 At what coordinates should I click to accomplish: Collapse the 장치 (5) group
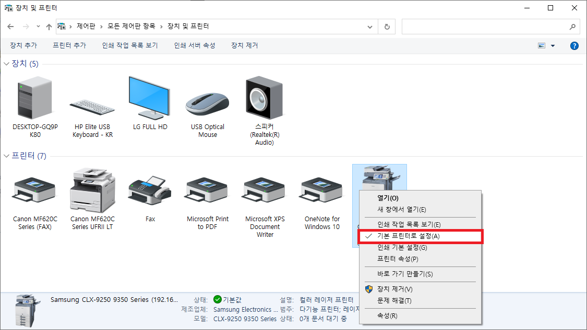(6, 64)
